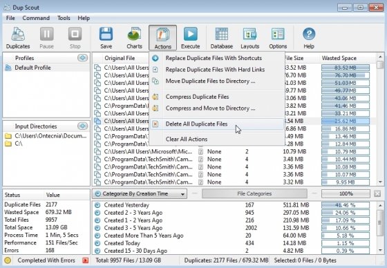Click the clock icon for Created Today
Viewport: 387px width, 268px height.
tap(97, 243)
